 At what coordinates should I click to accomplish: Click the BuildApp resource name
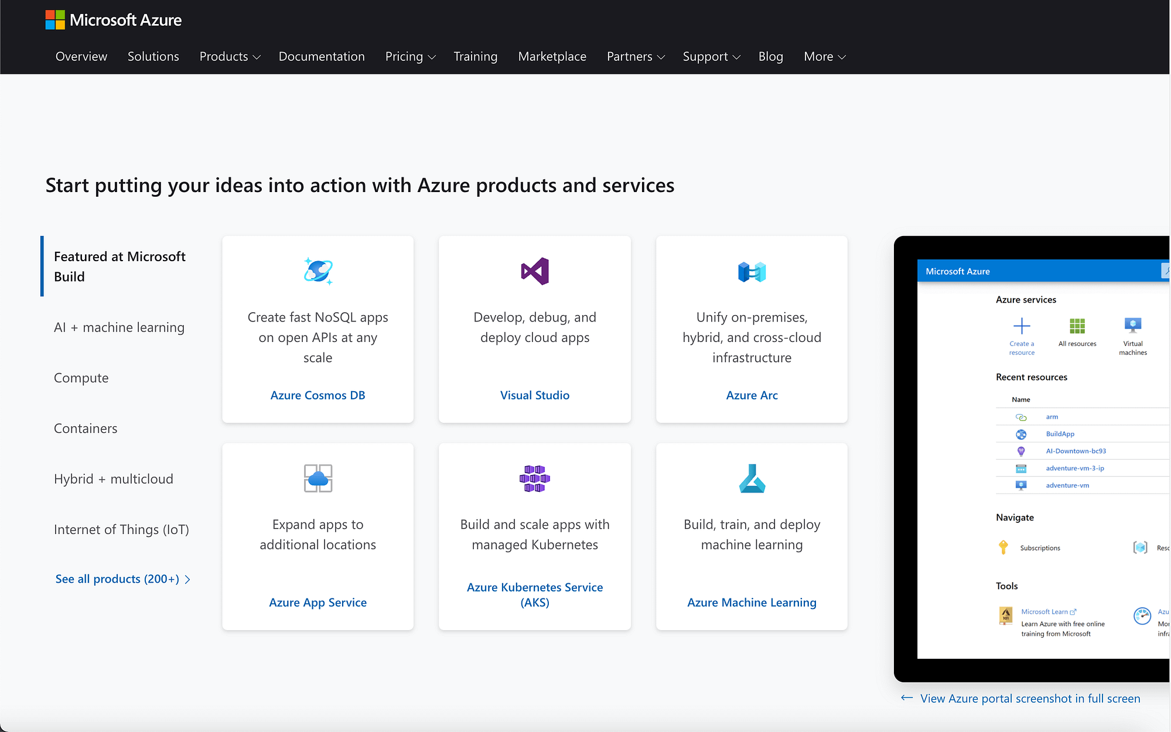click(x=1060, y=434)
